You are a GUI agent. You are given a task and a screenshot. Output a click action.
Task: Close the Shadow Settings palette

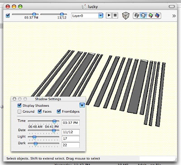click(x=14, y=99)
